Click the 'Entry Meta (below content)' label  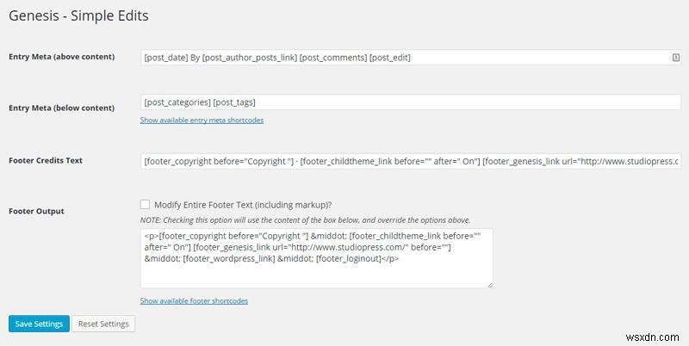coord(61,108)
